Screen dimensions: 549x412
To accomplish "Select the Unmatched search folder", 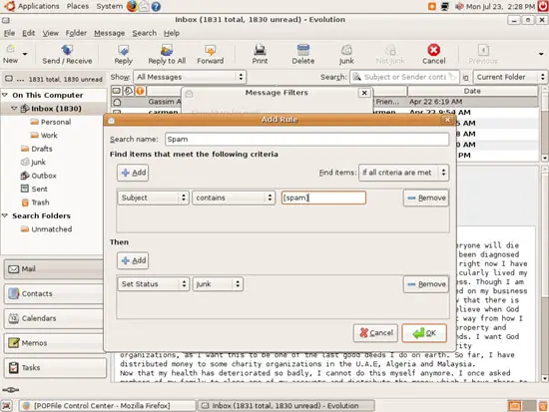I will click(47, 228).
